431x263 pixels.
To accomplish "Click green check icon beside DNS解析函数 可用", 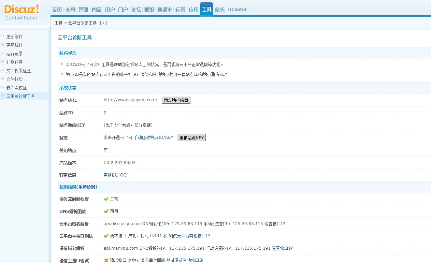I will pyautogui.click(x=106, y=211).
